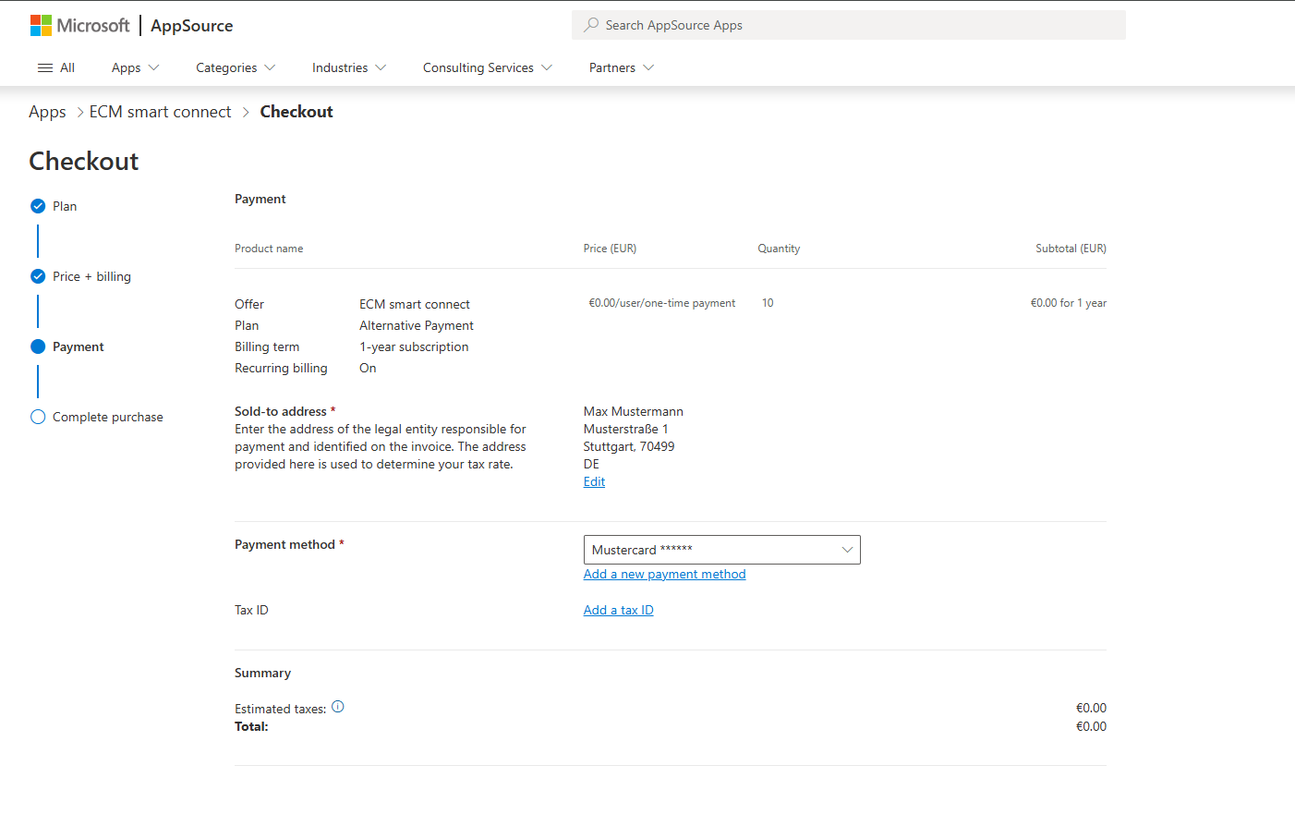Click the 1-year subscription value
The height and width of the screenshot is (826, 1295).
click(x=414, y=346)
